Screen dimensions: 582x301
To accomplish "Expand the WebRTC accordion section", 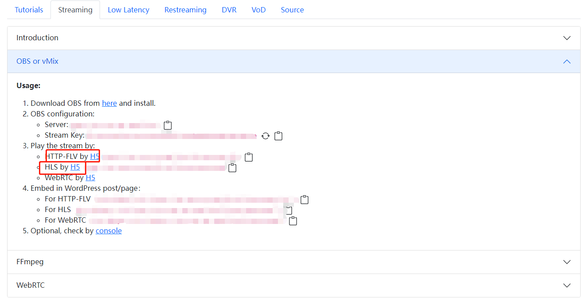I will point(567,286).
